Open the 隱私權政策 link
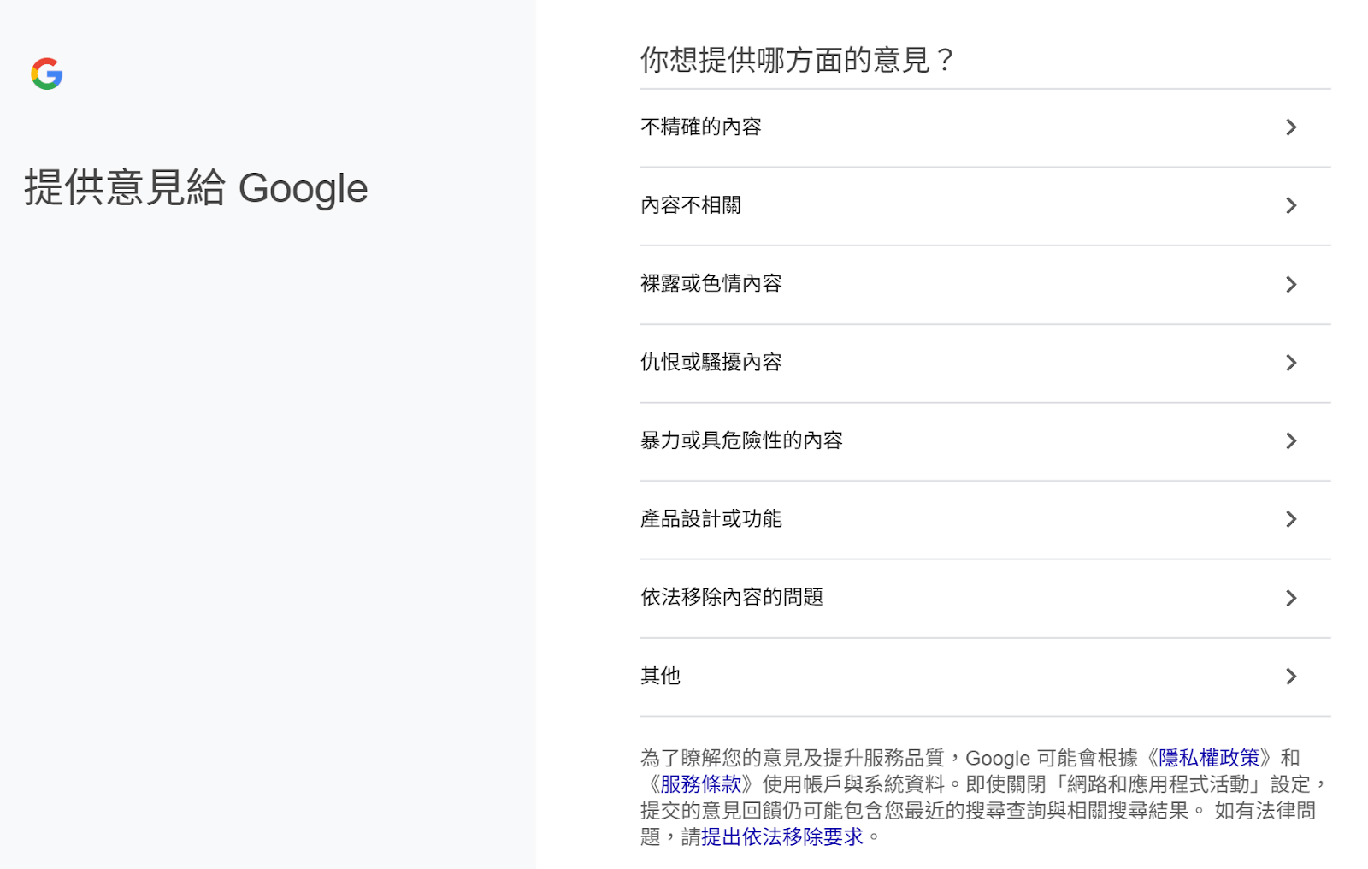1368x869 pixels. [1208, 758]
